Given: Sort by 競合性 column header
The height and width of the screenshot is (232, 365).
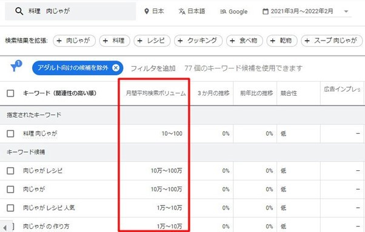Looking at the screenshot, I should [289, 93].
